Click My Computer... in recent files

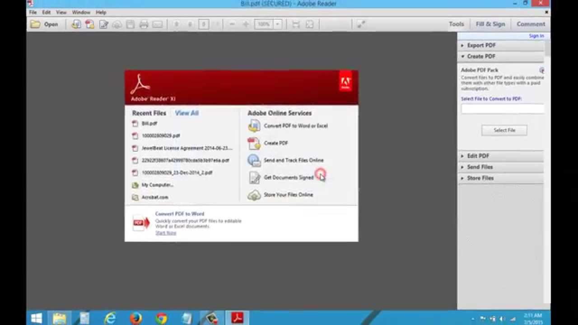coord(158,185)
